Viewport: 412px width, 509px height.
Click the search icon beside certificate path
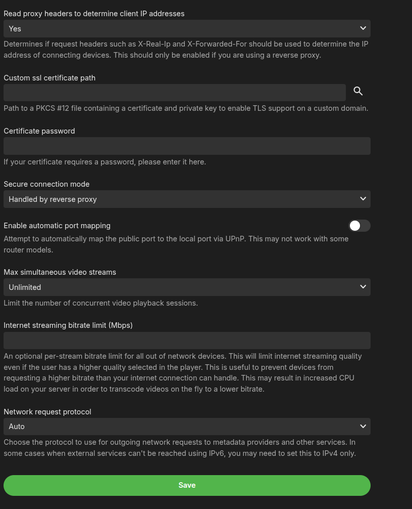coord(358,91)
